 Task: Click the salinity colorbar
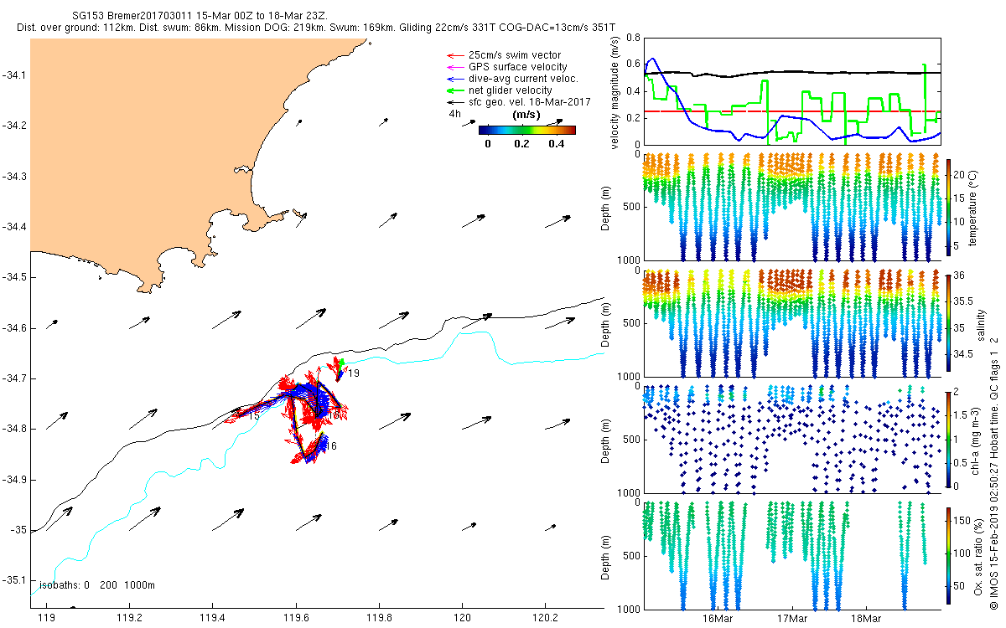coord(949,322)
